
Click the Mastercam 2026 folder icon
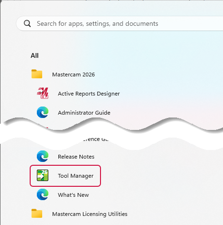37,74
